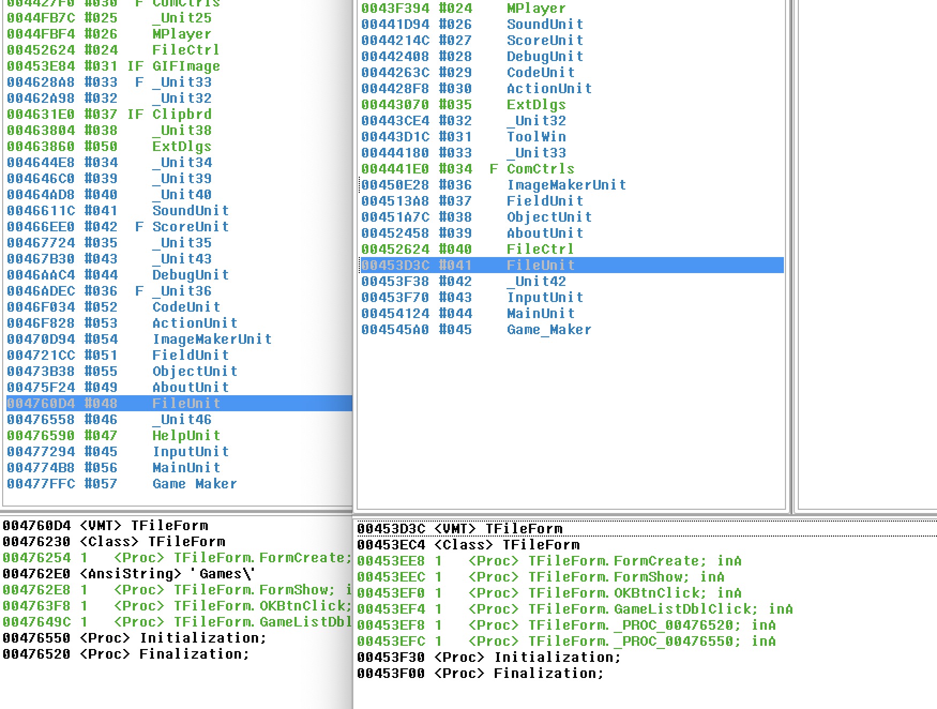
Task: Select highlighted 00453D3C FileUnit row
Action: pyautogui.click(x=572, y=265)
